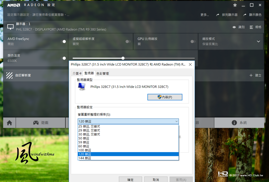Open 規格 specs list icon

251,27
